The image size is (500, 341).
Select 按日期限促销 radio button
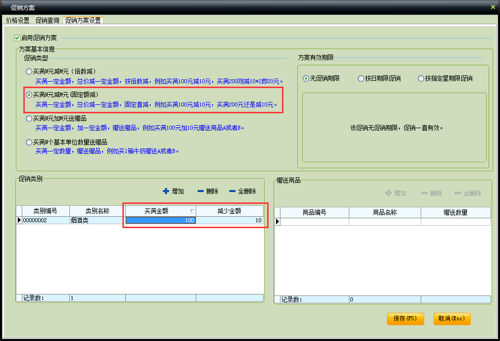[x=361, y=79]
